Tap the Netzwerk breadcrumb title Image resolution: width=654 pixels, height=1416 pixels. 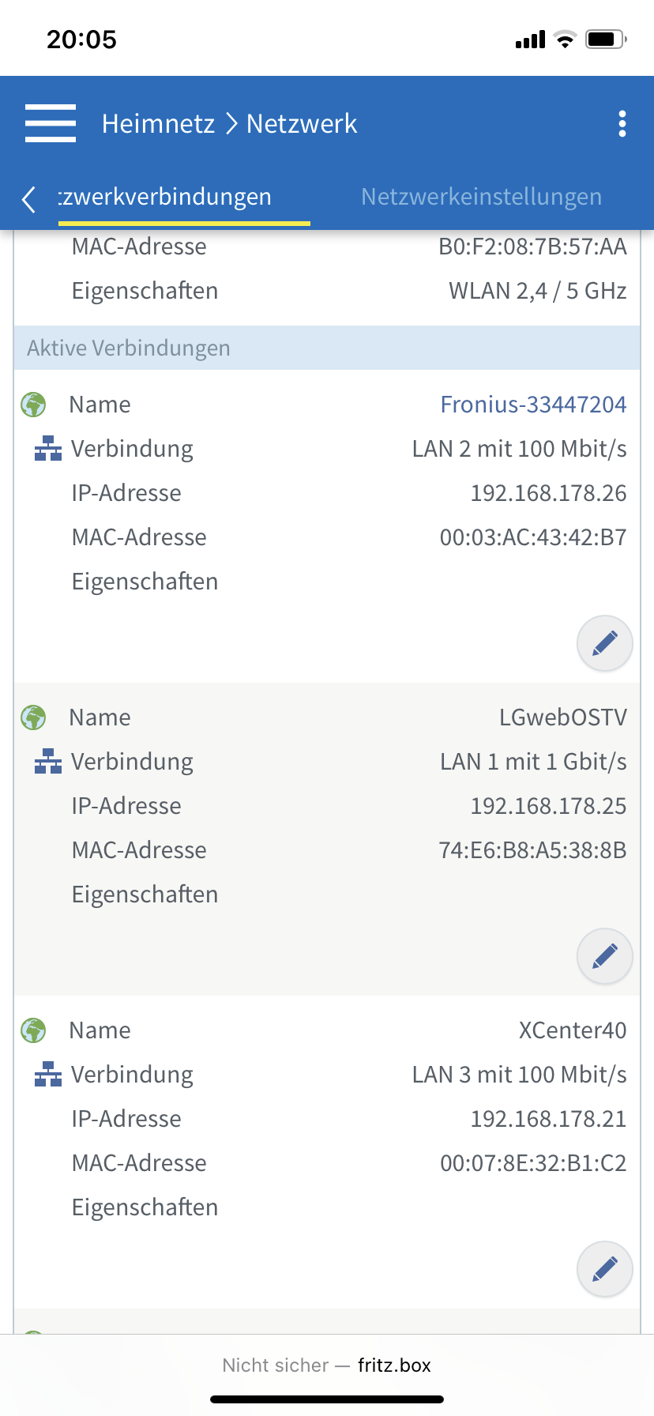302,123
